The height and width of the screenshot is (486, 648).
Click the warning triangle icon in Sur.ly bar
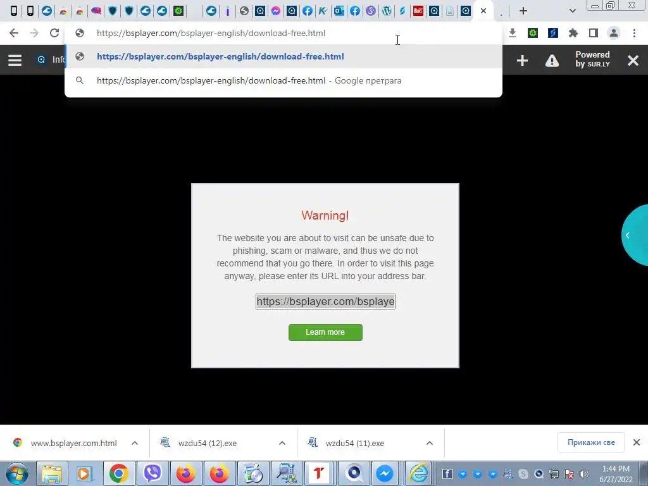tap(552, 61)
